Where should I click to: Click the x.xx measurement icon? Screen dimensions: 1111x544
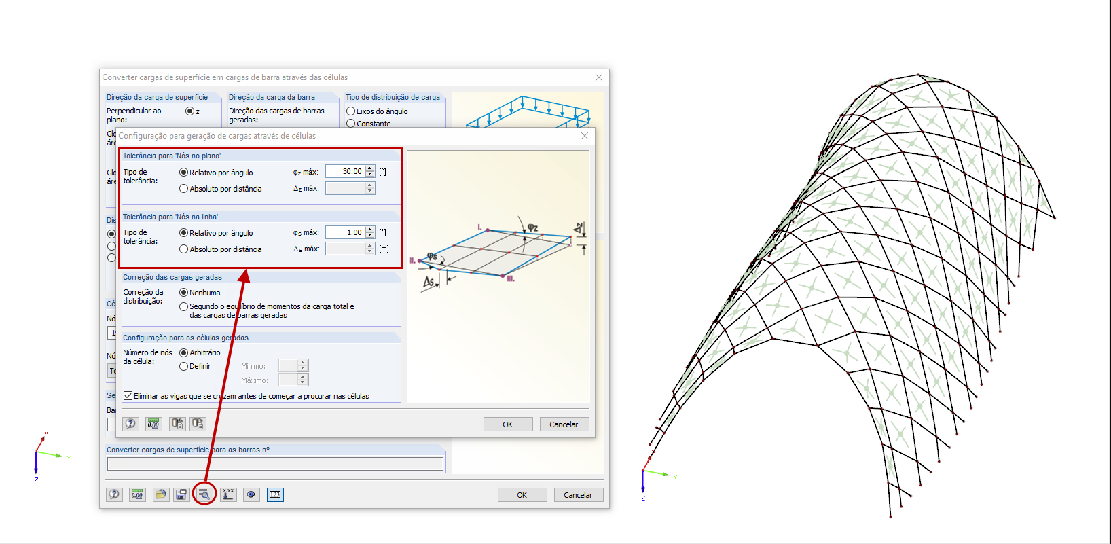tap(228, 494)
